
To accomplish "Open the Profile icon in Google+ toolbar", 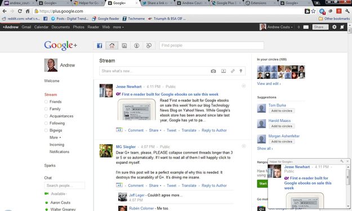I will 136,46.
